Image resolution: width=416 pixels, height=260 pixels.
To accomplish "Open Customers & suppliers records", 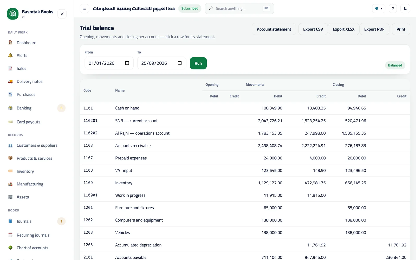I will click(36, 145).
